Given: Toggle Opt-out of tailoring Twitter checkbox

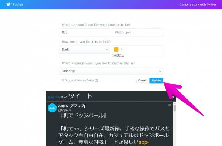Looking at the screenshot, I should click(x=63, y=80).
